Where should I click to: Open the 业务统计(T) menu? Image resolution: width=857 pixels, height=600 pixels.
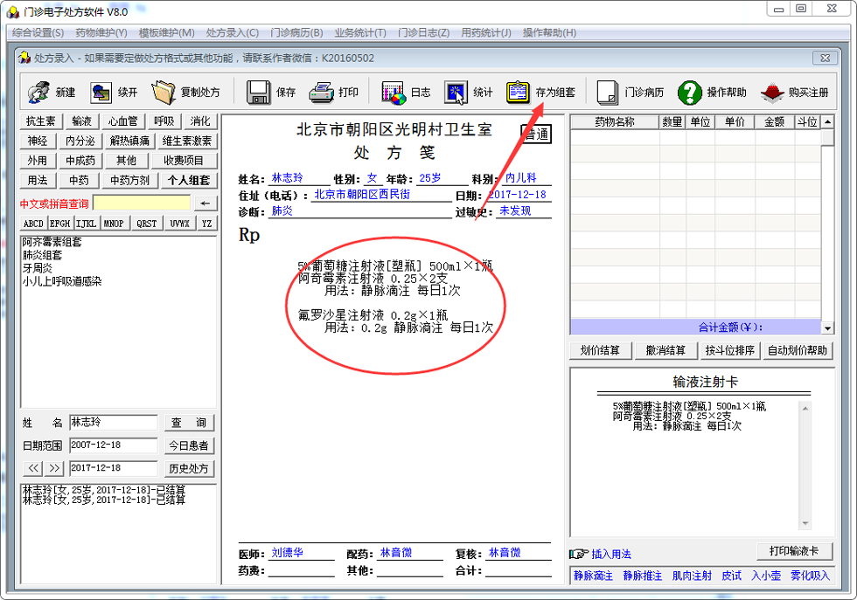point(359,32)
